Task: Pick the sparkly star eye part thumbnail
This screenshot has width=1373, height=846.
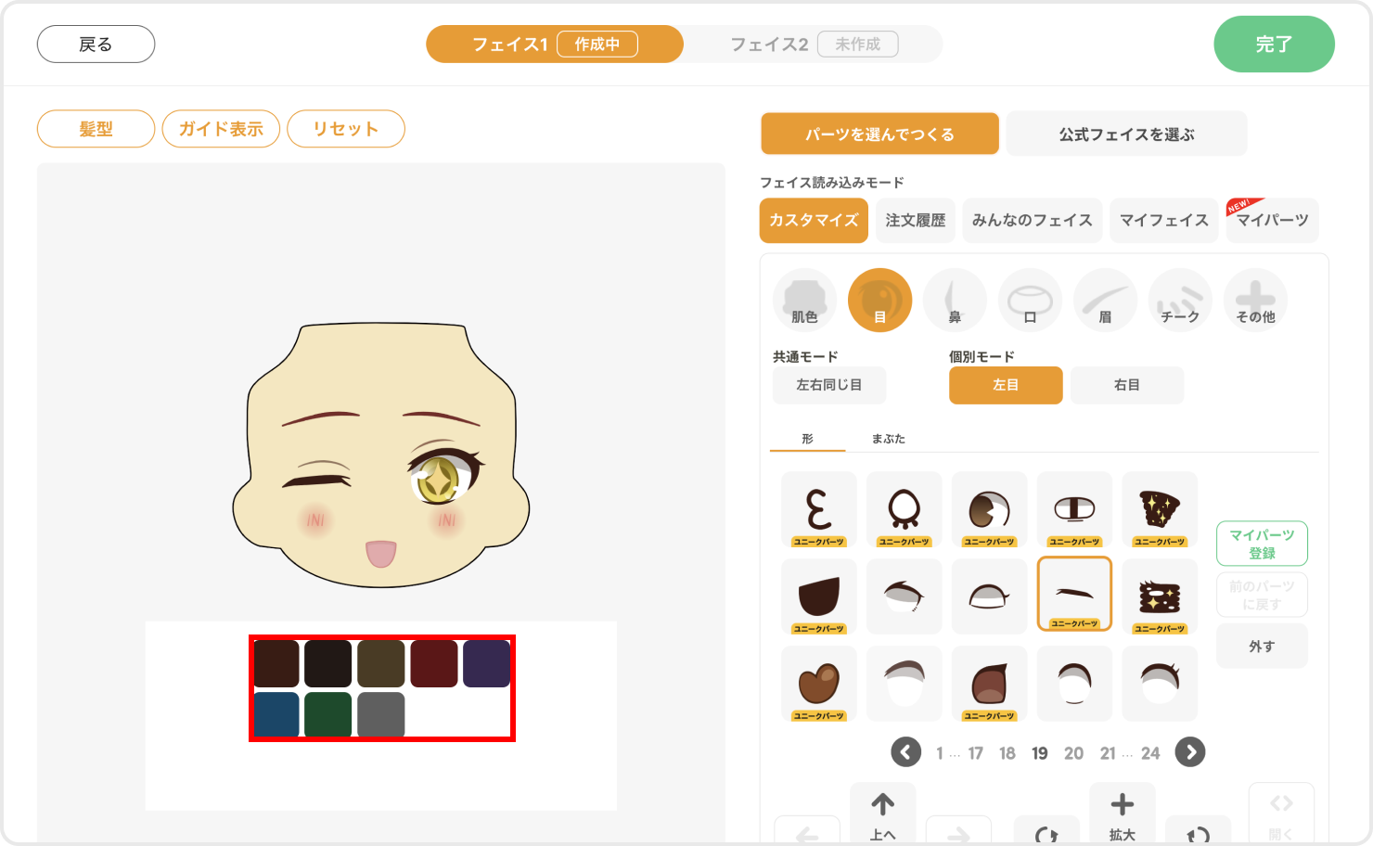Action: (x=1160, y=509)
